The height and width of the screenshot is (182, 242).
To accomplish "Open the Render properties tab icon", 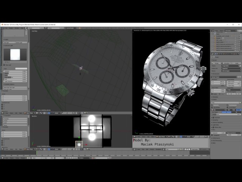I will click(216, 54).
